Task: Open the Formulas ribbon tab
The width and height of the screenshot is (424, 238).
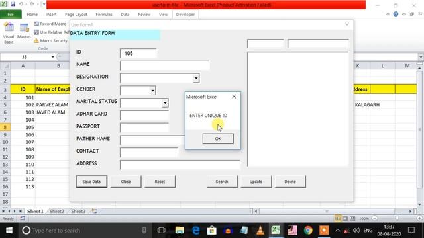Action: [x=104, y=15]
